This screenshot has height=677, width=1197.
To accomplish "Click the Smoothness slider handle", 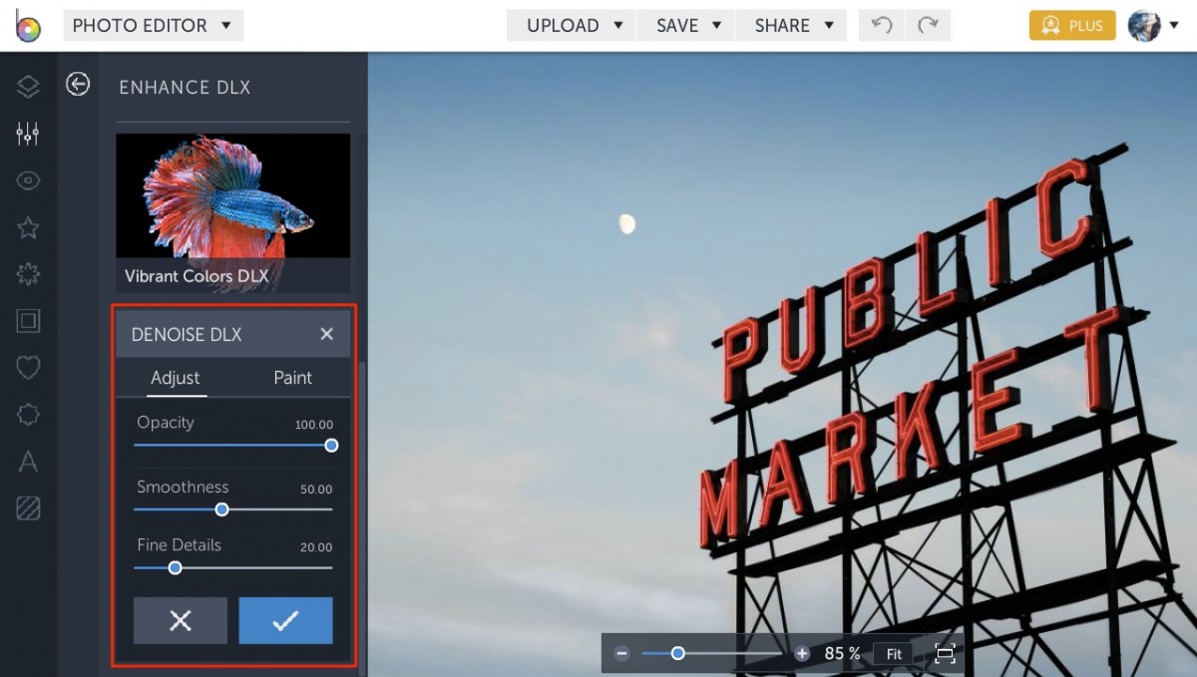I will pyautogui.click(x=222, y=509).
